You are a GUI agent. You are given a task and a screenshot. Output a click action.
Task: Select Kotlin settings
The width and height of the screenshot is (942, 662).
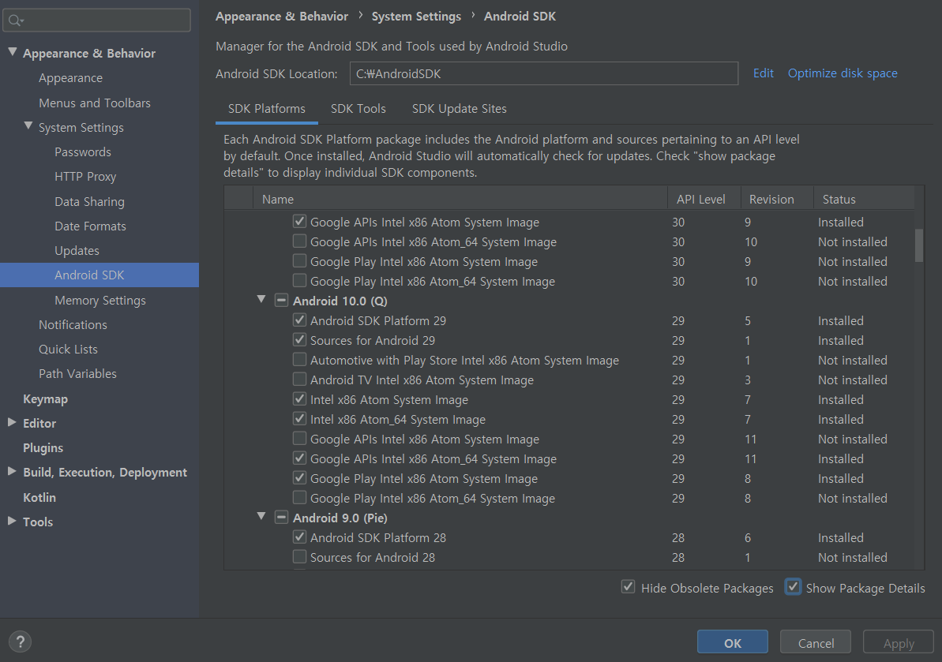pos(39,497)
